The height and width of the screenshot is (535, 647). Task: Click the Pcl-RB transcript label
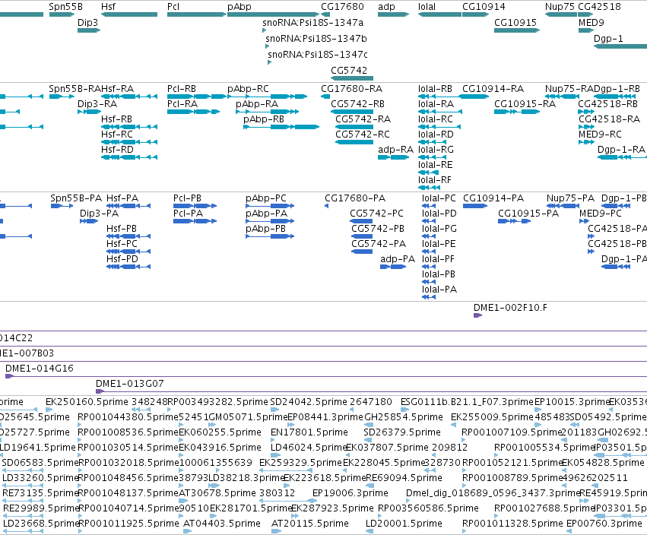182,89
